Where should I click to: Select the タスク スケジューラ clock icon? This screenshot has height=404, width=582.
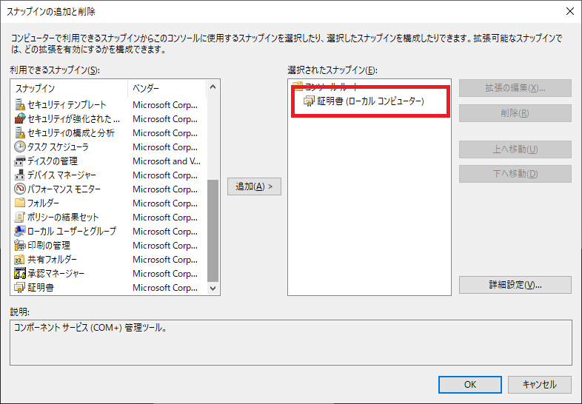click(x=20, y=147)
